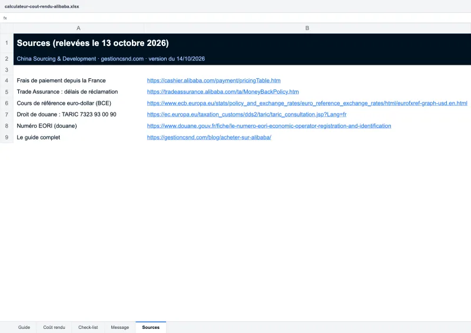Image resolution: width=471 pixels, height=333 pixels.
Task: Switch to the Coût rendu sheet
Action: pyautogui.click(x=54, y=327)
